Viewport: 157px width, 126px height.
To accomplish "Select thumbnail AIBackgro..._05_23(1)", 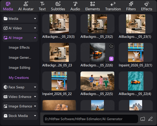I will click(136, 24).
